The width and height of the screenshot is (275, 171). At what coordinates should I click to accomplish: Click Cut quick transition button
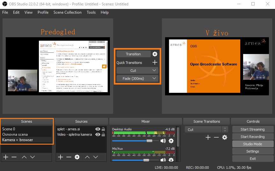pyautogui.click(x=137, y=71)
